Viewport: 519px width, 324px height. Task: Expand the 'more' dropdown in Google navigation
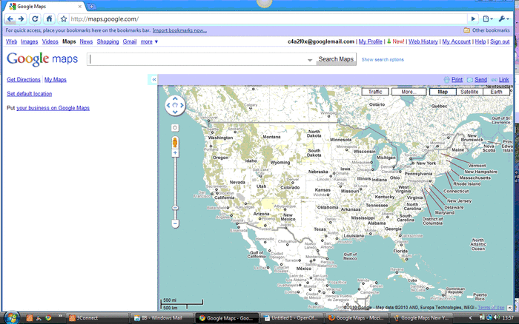149,41
